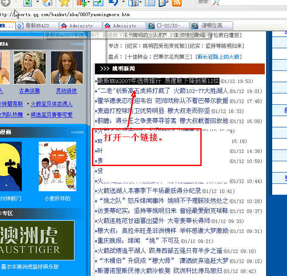Open dropdown arrow next to Refresh icon
The image size is (287, 276).
(37, 2)
